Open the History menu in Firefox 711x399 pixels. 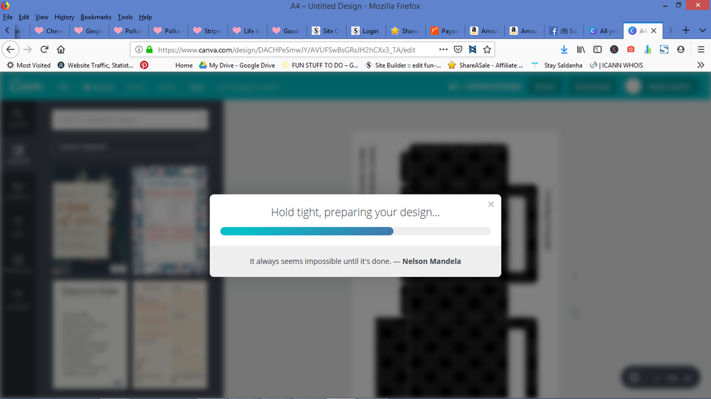64,17
